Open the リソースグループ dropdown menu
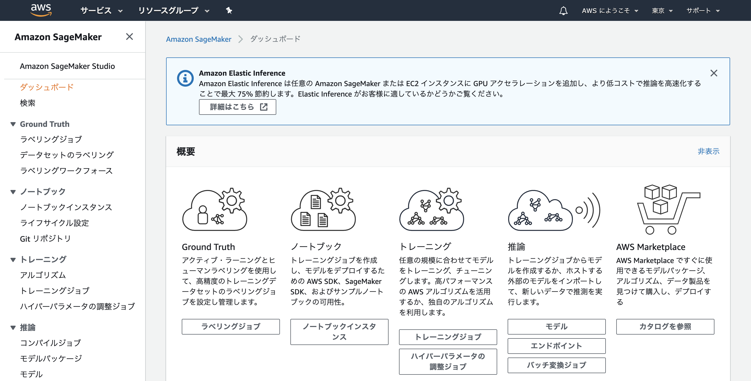The height and width of the screenshot is (381, 751). point(174,11)
